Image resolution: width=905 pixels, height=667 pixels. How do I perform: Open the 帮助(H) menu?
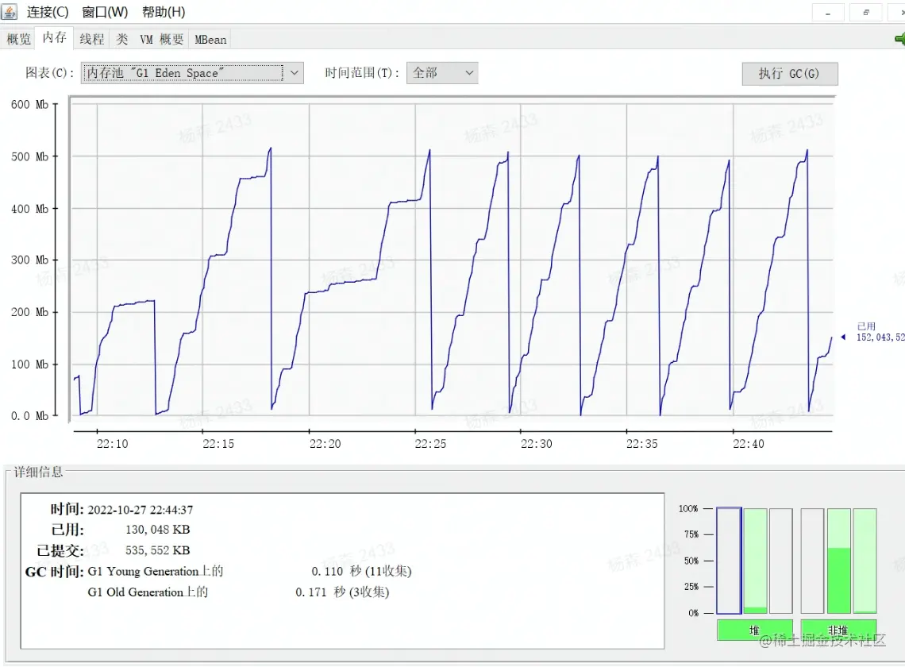[164, 12]
